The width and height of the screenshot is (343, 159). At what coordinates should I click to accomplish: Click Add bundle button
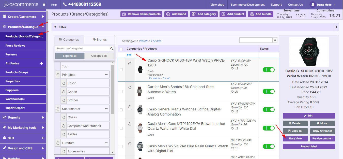tap(261, 14)
